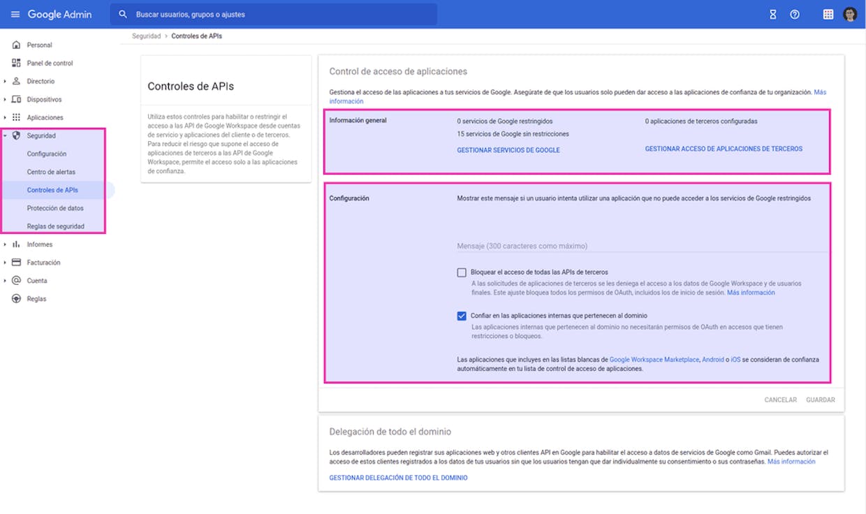Select Controles de APIs in sidebar
866x514 pixels.
pyautogui.click(x=52, y=190)
